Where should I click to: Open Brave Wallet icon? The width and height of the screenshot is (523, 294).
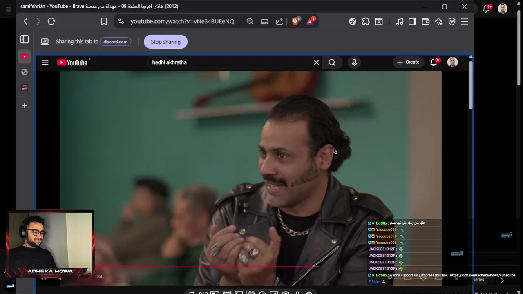click(426, 21)
